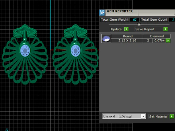Collapse the panel using the round arrow handle
The image size is (175, 131).
(139, 24)
